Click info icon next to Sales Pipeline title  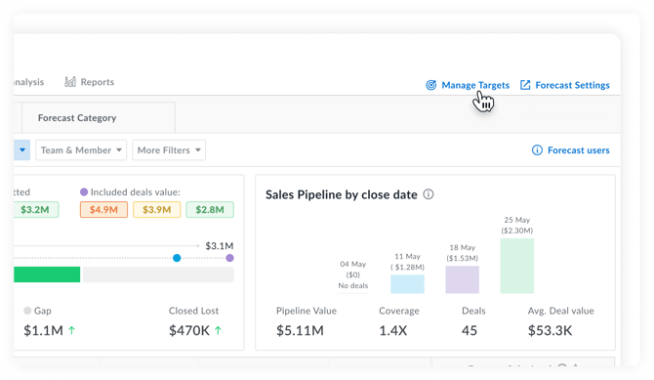coord(429,194)
